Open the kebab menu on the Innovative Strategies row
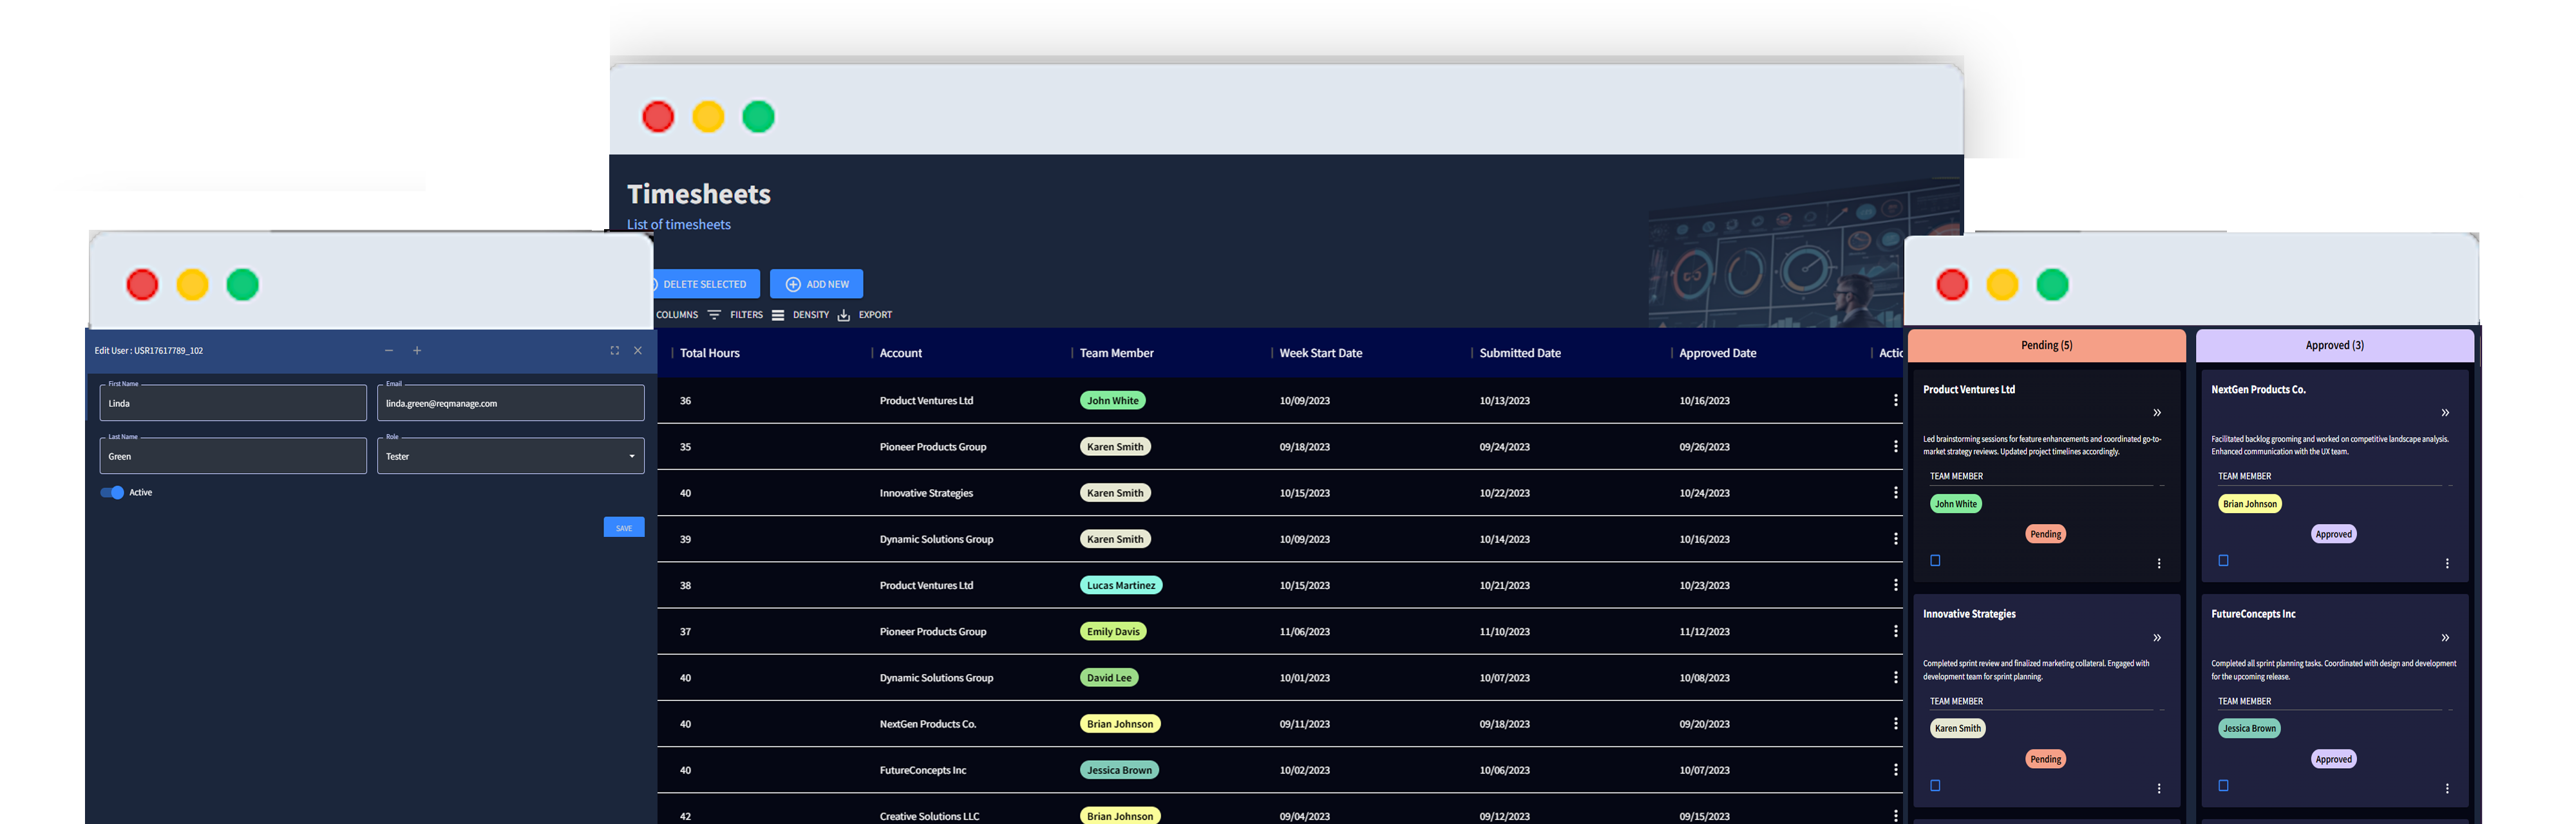 coord(1896,492)
